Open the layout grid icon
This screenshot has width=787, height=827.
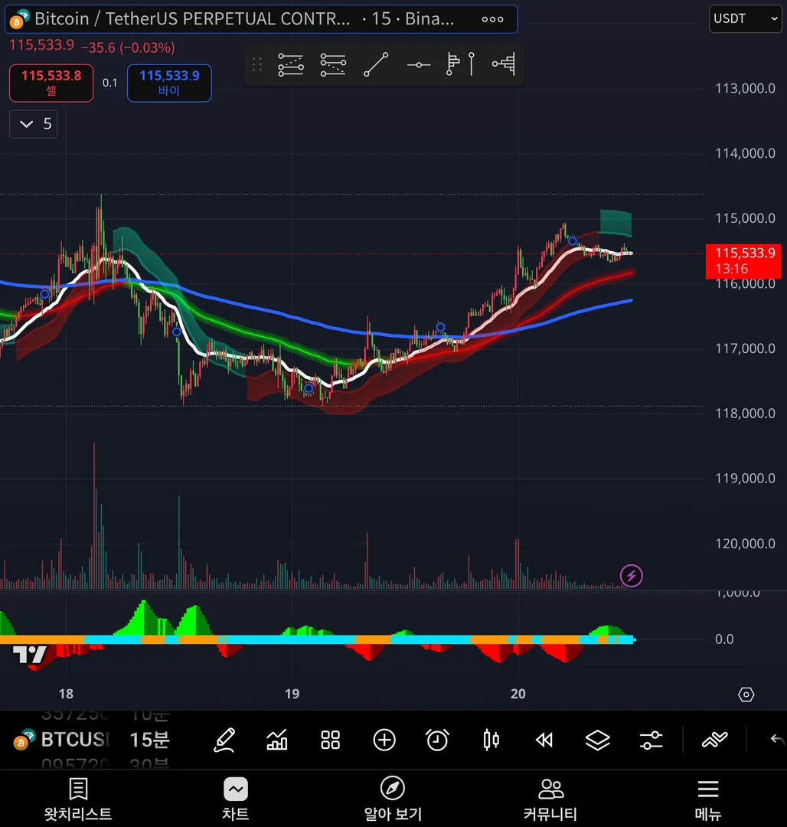[331, 740]
